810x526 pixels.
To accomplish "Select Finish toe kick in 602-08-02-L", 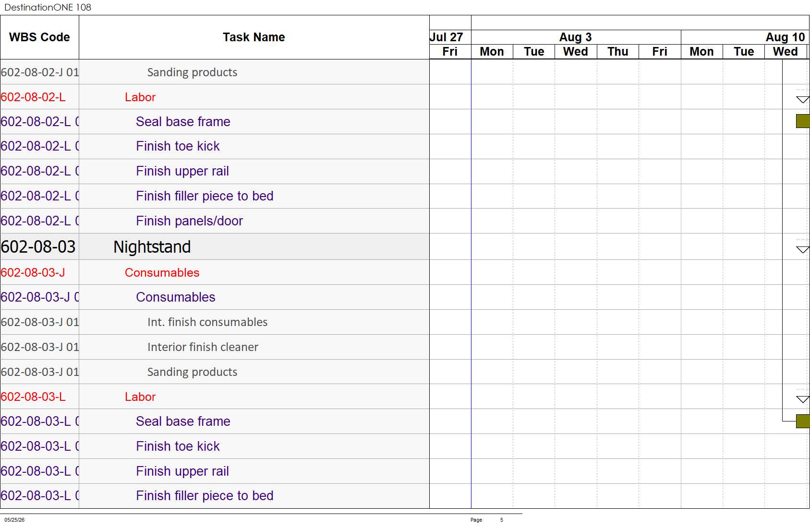I will [215, 146].
